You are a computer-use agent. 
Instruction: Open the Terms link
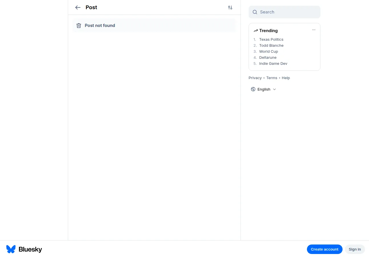[272, 78]
